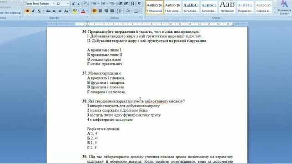The image size is (292, 164).
Task: Align paragraph text to the right
Action: click(x=106, y=11)
